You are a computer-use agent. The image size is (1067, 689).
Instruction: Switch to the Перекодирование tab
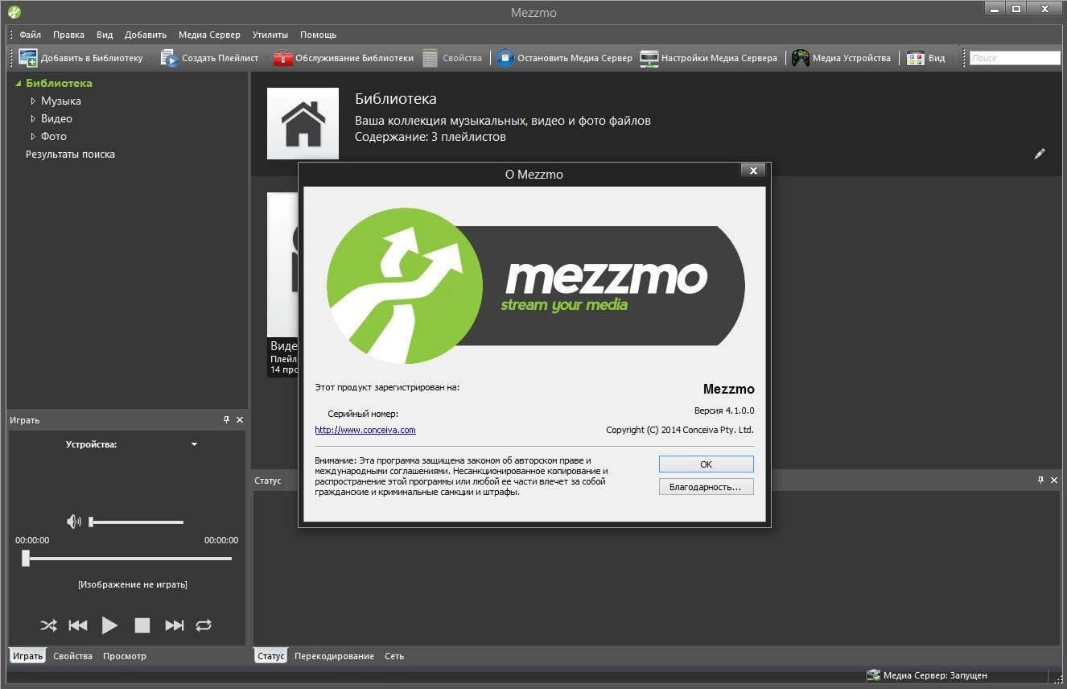pyautogui.click(x=334, y=656)
